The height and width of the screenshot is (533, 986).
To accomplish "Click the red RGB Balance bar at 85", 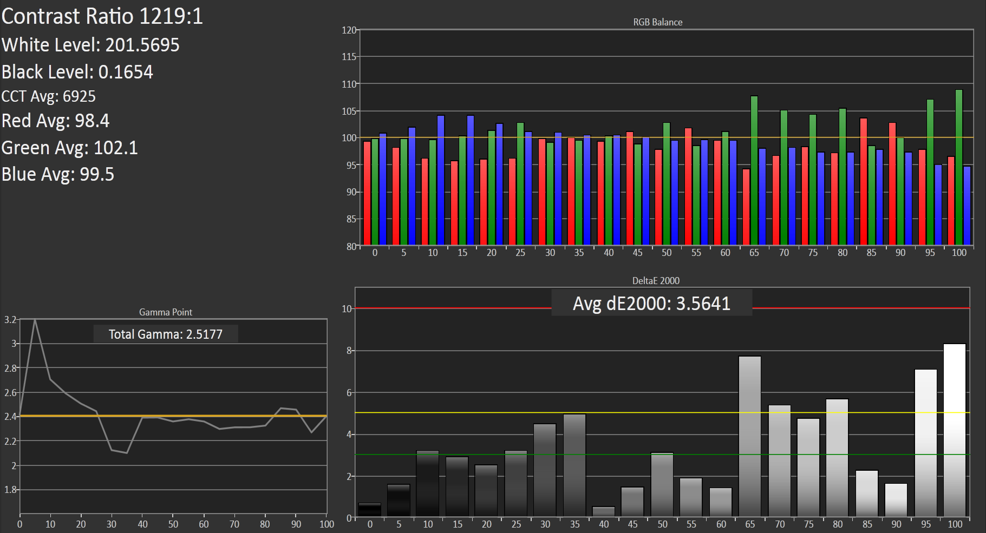I will coord(864,181).
